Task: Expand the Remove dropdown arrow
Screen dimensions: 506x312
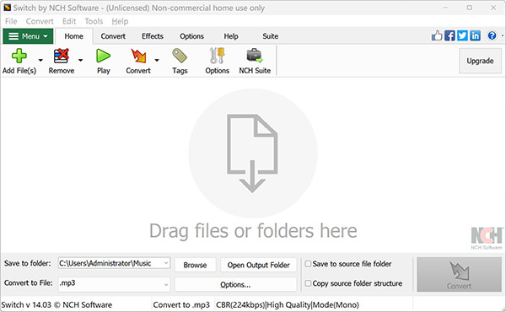Action: (80, 60)
